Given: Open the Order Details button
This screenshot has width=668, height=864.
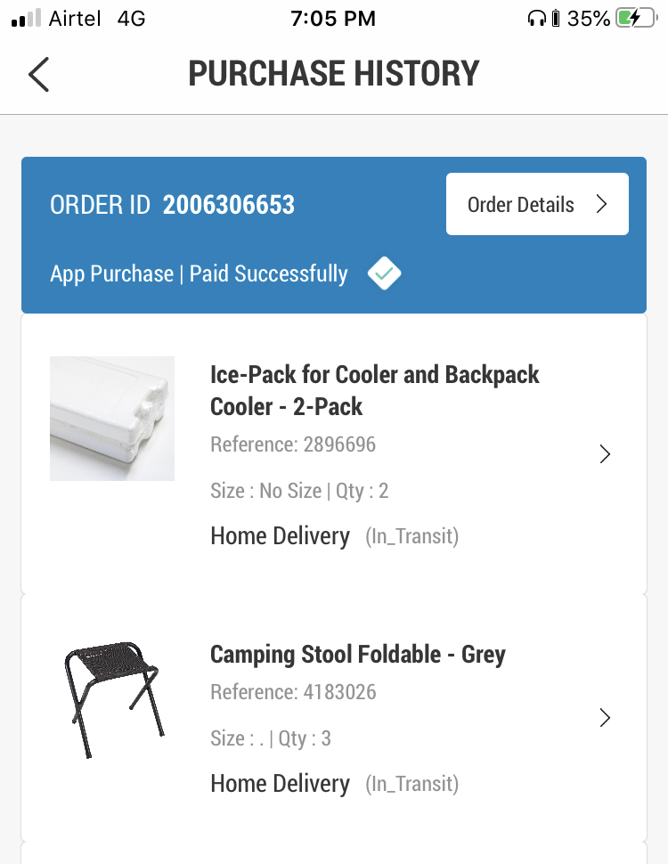Looking at the screenshot, I should (537, 204).
